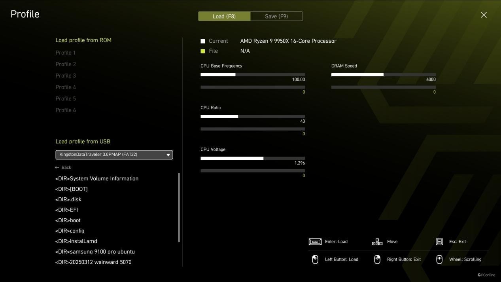
Task: Click the CPU Voltage value 1.296
Action: (300, 163)
